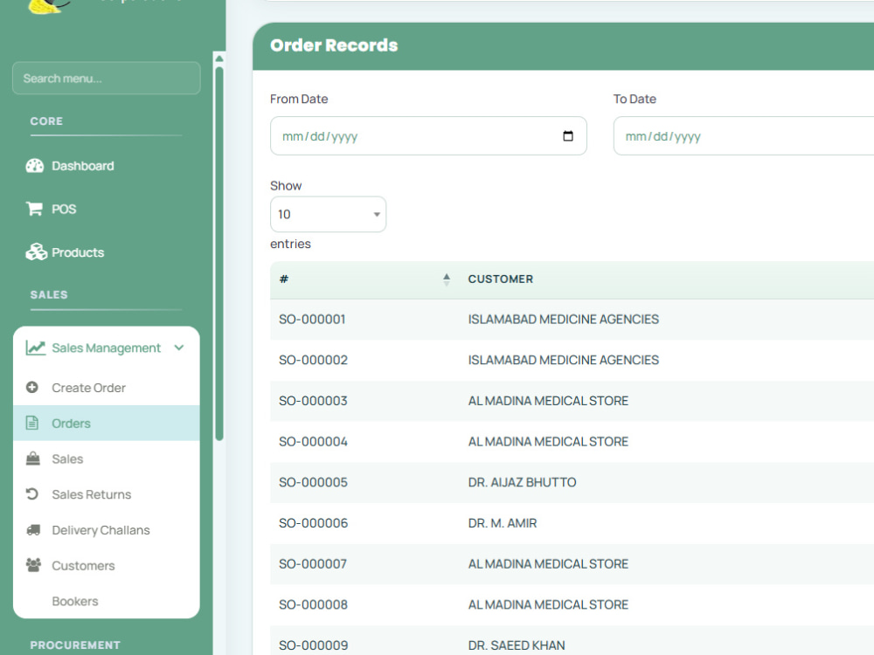This screenshot has height=655, width=874.
Task: Focus the Search menu input field
Action: (x=107, y=78)
